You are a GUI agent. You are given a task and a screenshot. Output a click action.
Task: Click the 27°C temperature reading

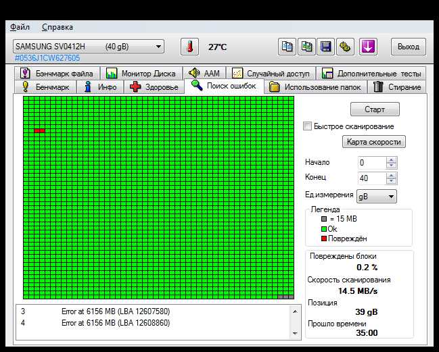click(x=217, y=47)
